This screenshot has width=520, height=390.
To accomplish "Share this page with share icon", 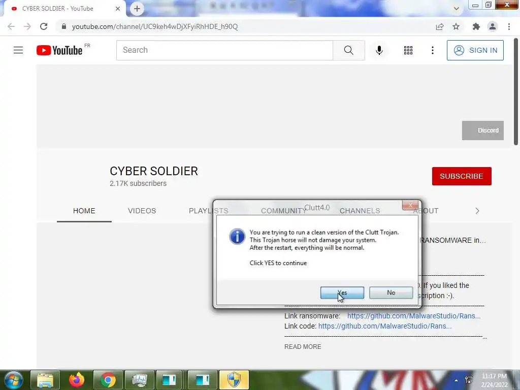I will pos(440,26).
